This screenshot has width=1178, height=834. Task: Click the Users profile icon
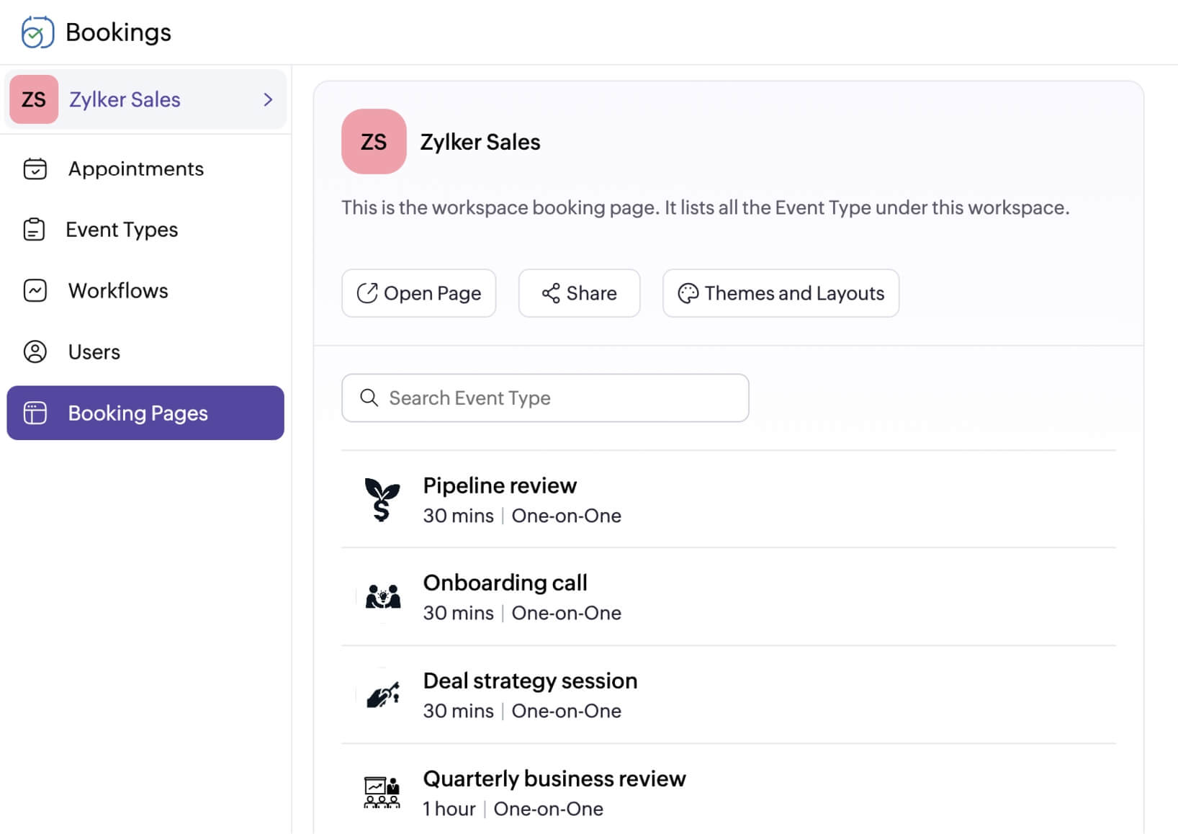point(35,351)
